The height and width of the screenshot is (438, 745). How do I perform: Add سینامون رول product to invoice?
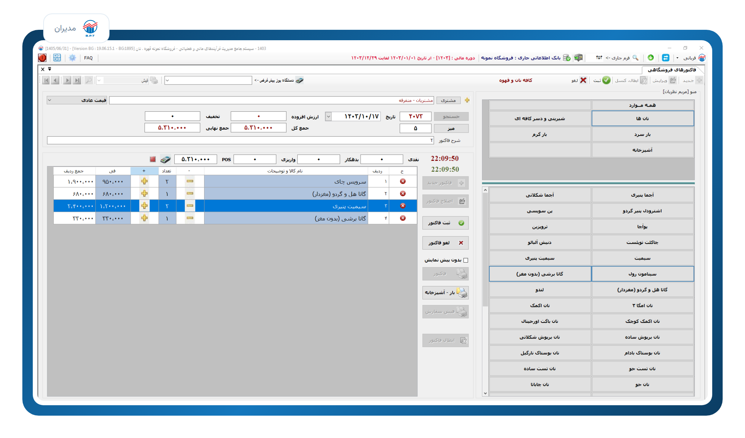click(643, 274)
